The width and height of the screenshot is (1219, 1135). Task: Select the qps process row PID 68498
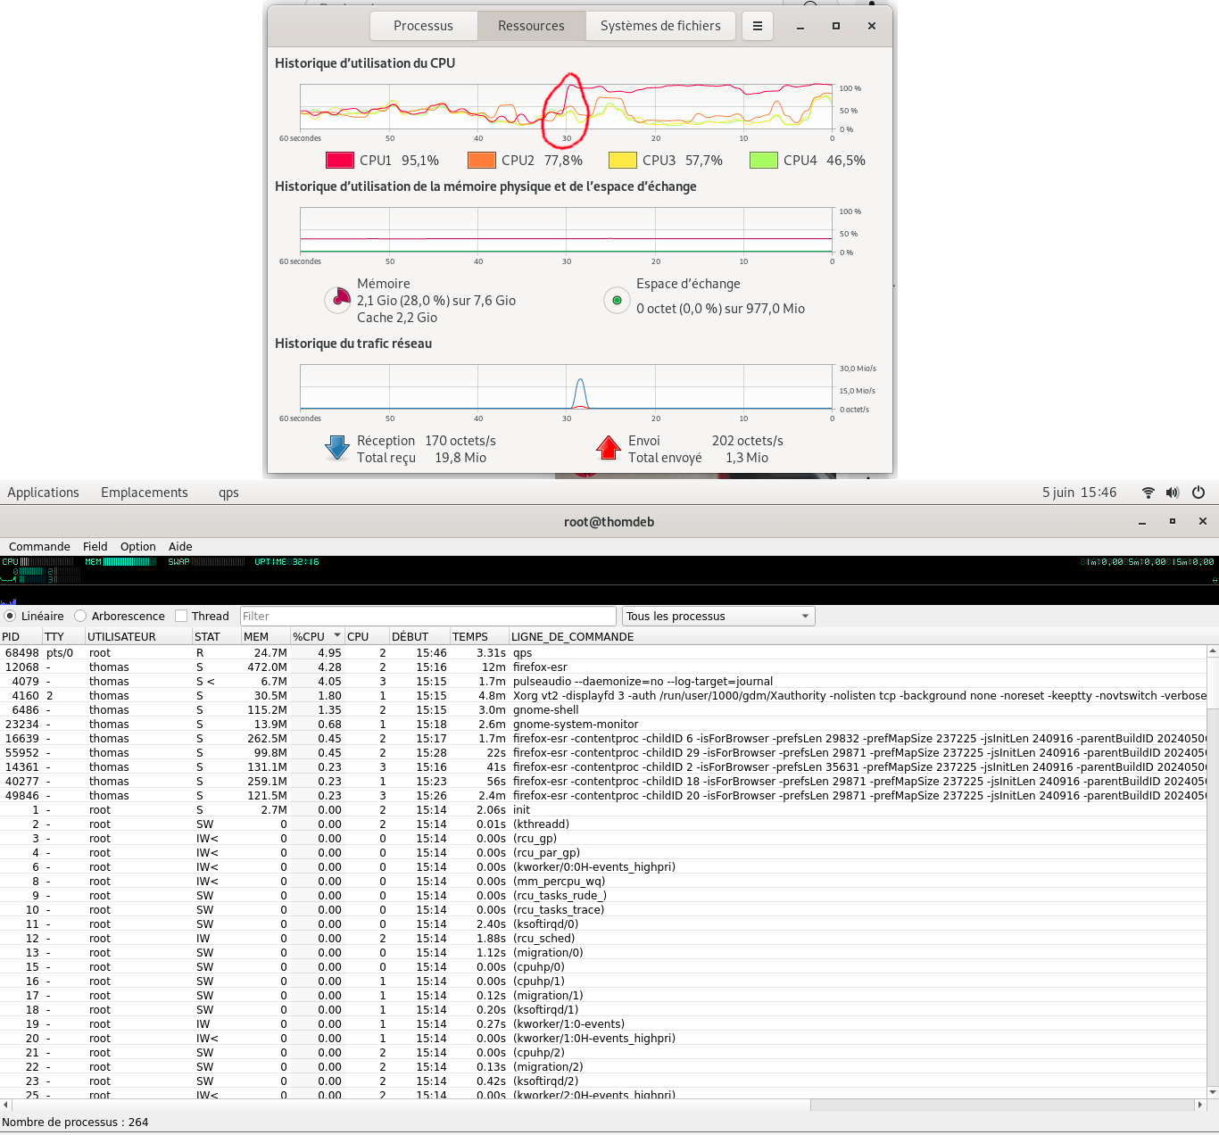coord(603,653)
